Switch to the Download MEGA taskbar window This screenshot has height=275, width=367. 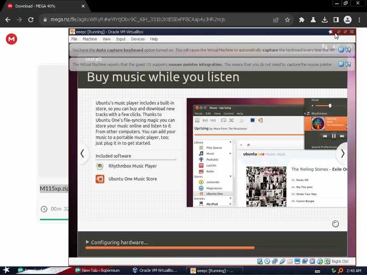point(42,271)
